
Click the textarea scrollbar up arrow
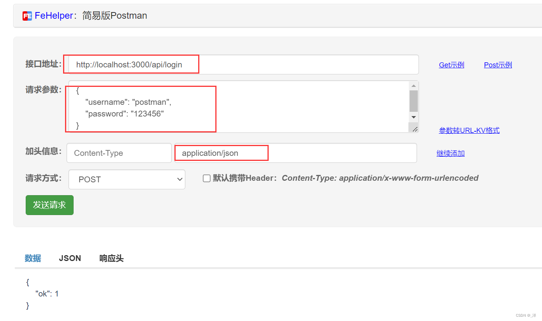[x=414, y=86]
